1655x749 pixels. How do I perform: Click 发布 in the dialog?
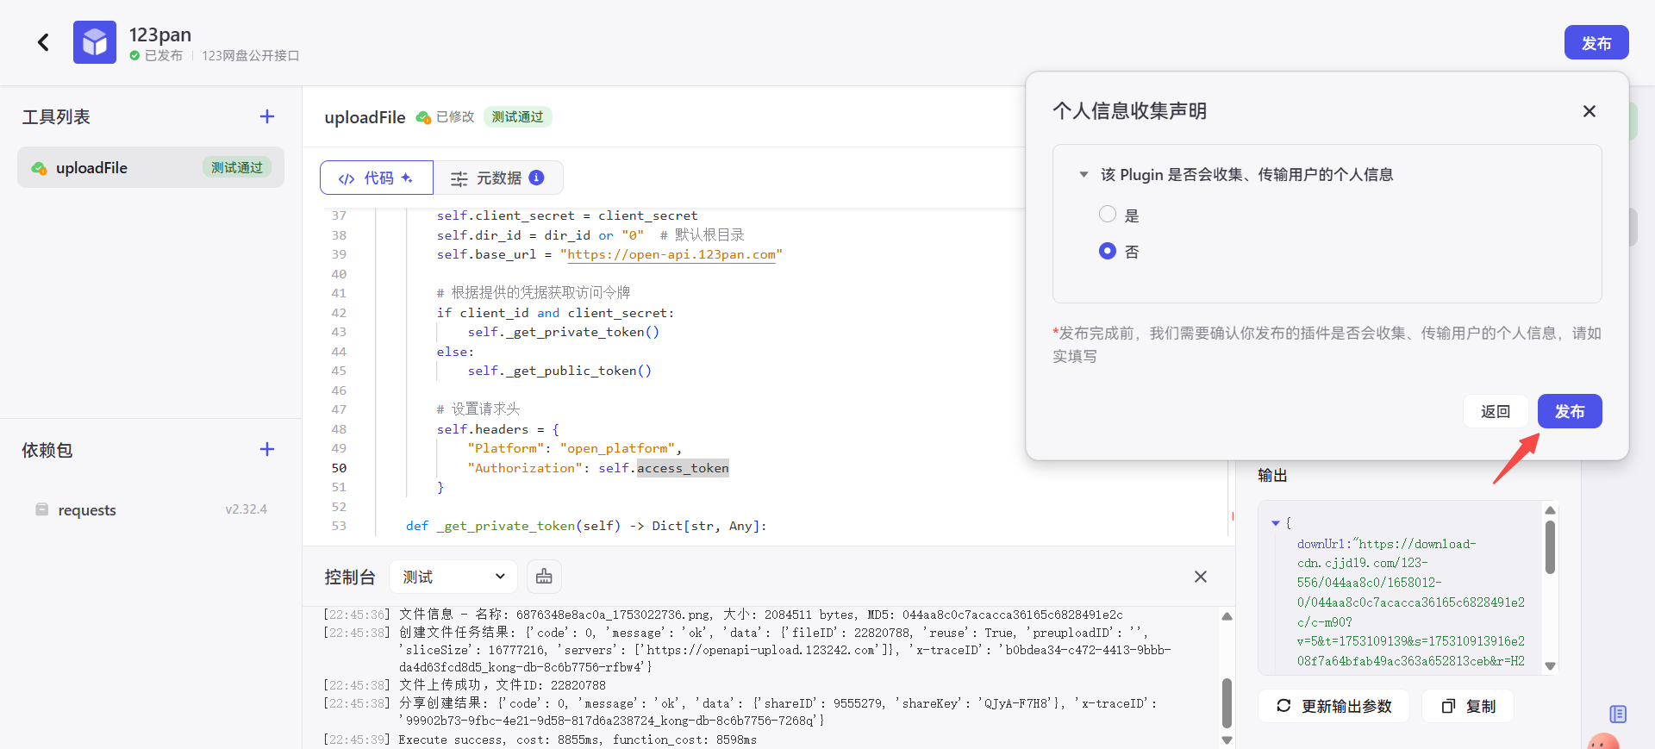point(1570,411)
